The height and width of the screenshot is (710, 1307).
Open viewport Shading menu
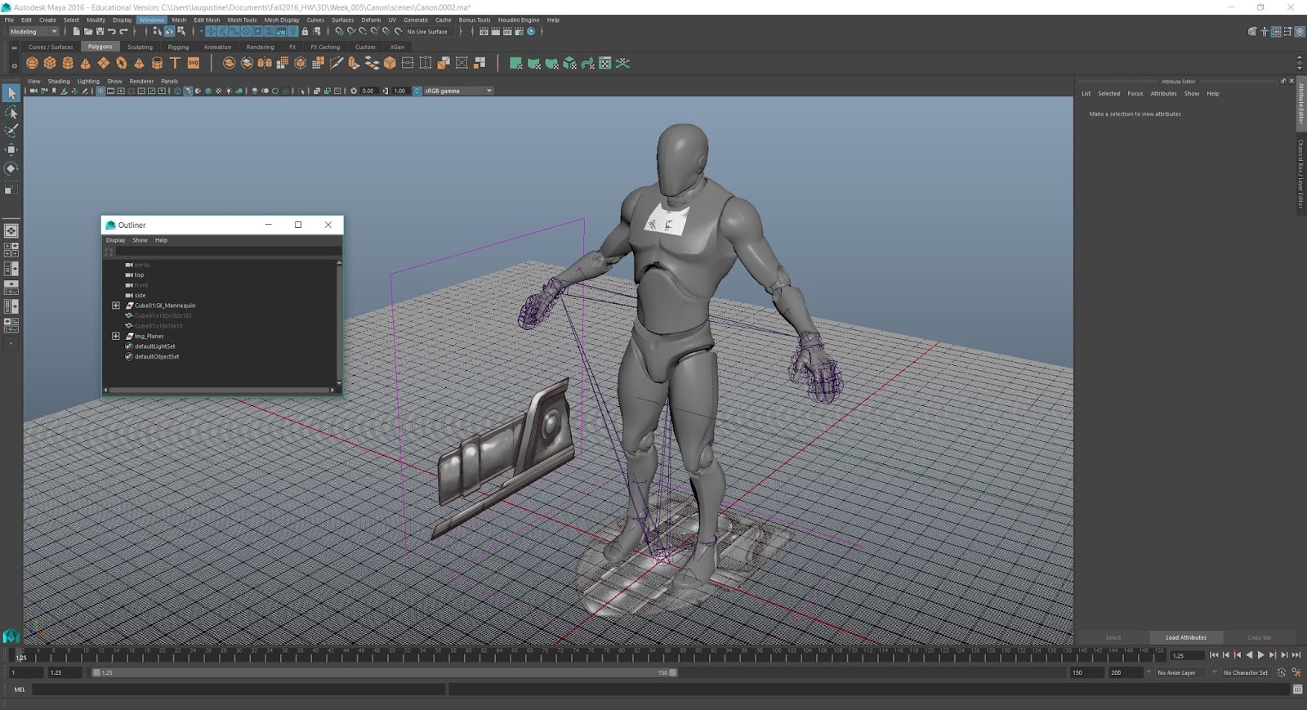(59, 81)
